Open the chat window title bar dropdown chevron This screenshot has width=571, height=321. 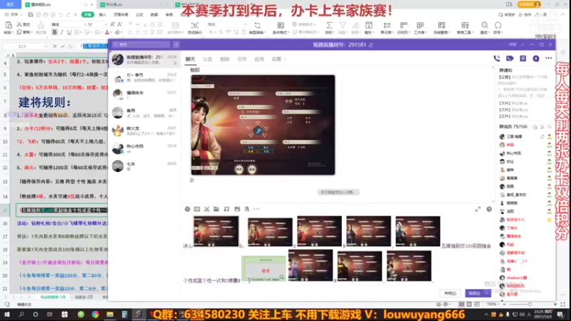coord(522,44)
